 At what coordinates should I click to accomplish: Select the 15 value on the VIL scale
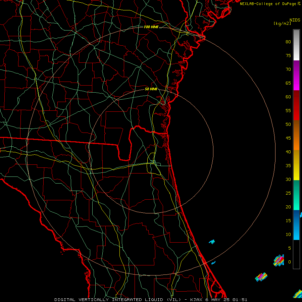288,221
